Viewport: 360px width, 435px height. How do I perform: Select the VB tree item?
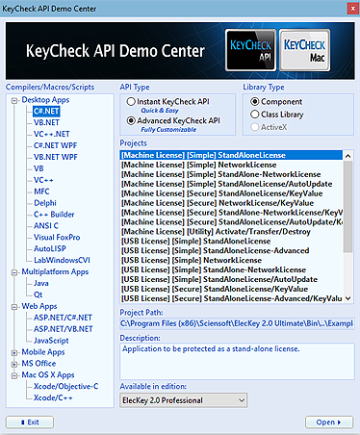39,168
